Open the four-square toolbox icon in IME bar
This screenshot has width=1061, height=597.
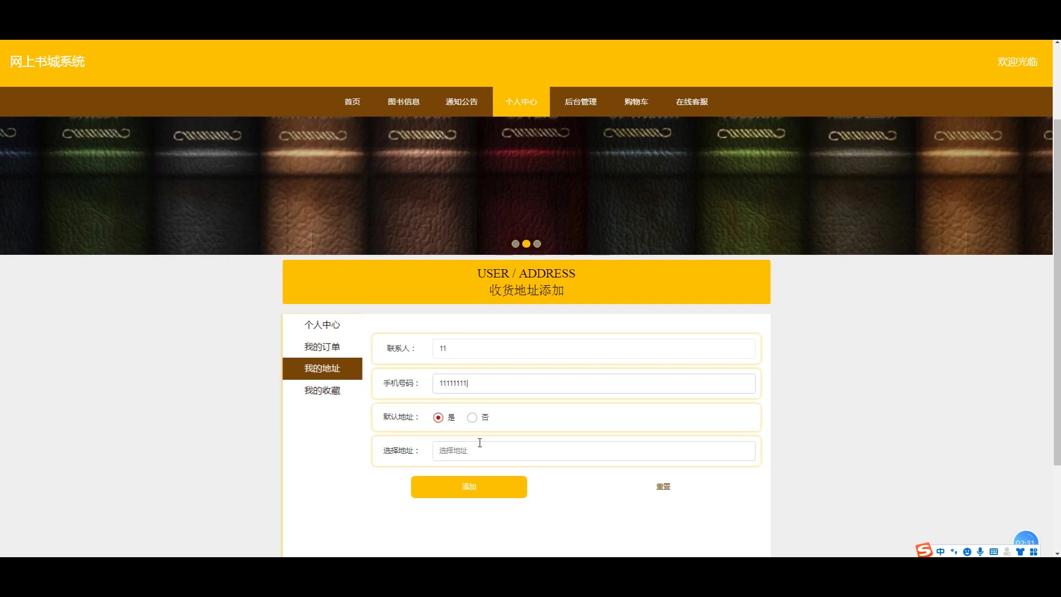(1033, 552)
